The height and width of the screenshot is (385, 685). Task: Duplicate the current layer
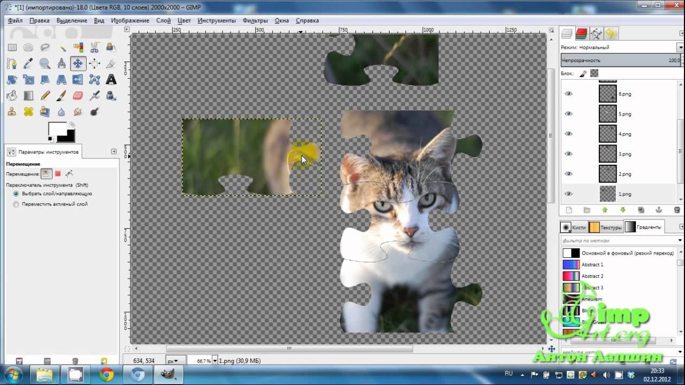click(641, 210)
